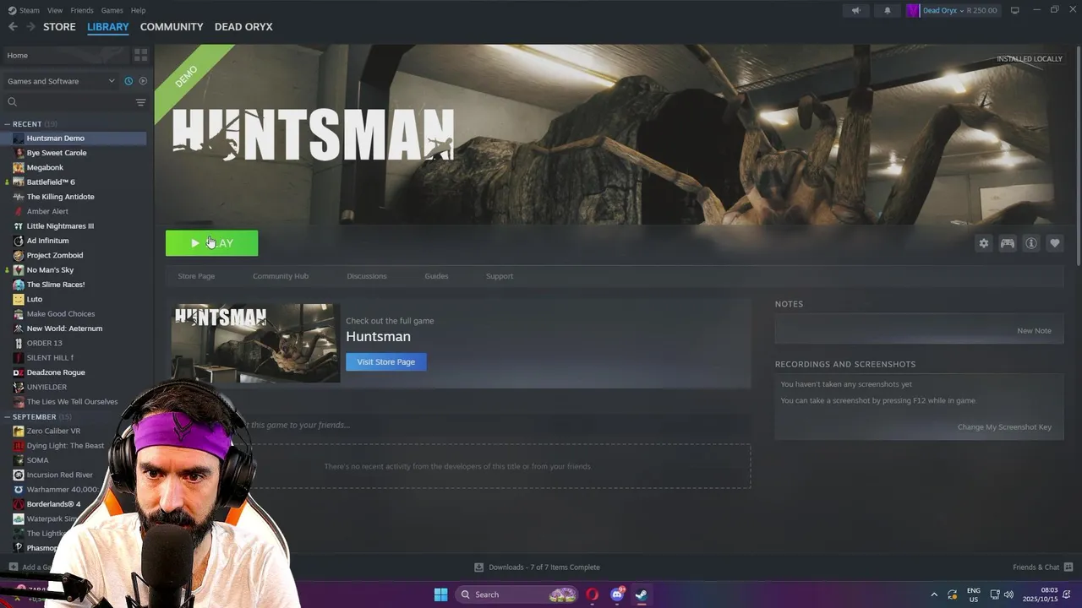Open Discord from the taskbar
Image resolution: width=1082 pixels, height=608 pixels.
pyautogui.click(x=617, y=594)
